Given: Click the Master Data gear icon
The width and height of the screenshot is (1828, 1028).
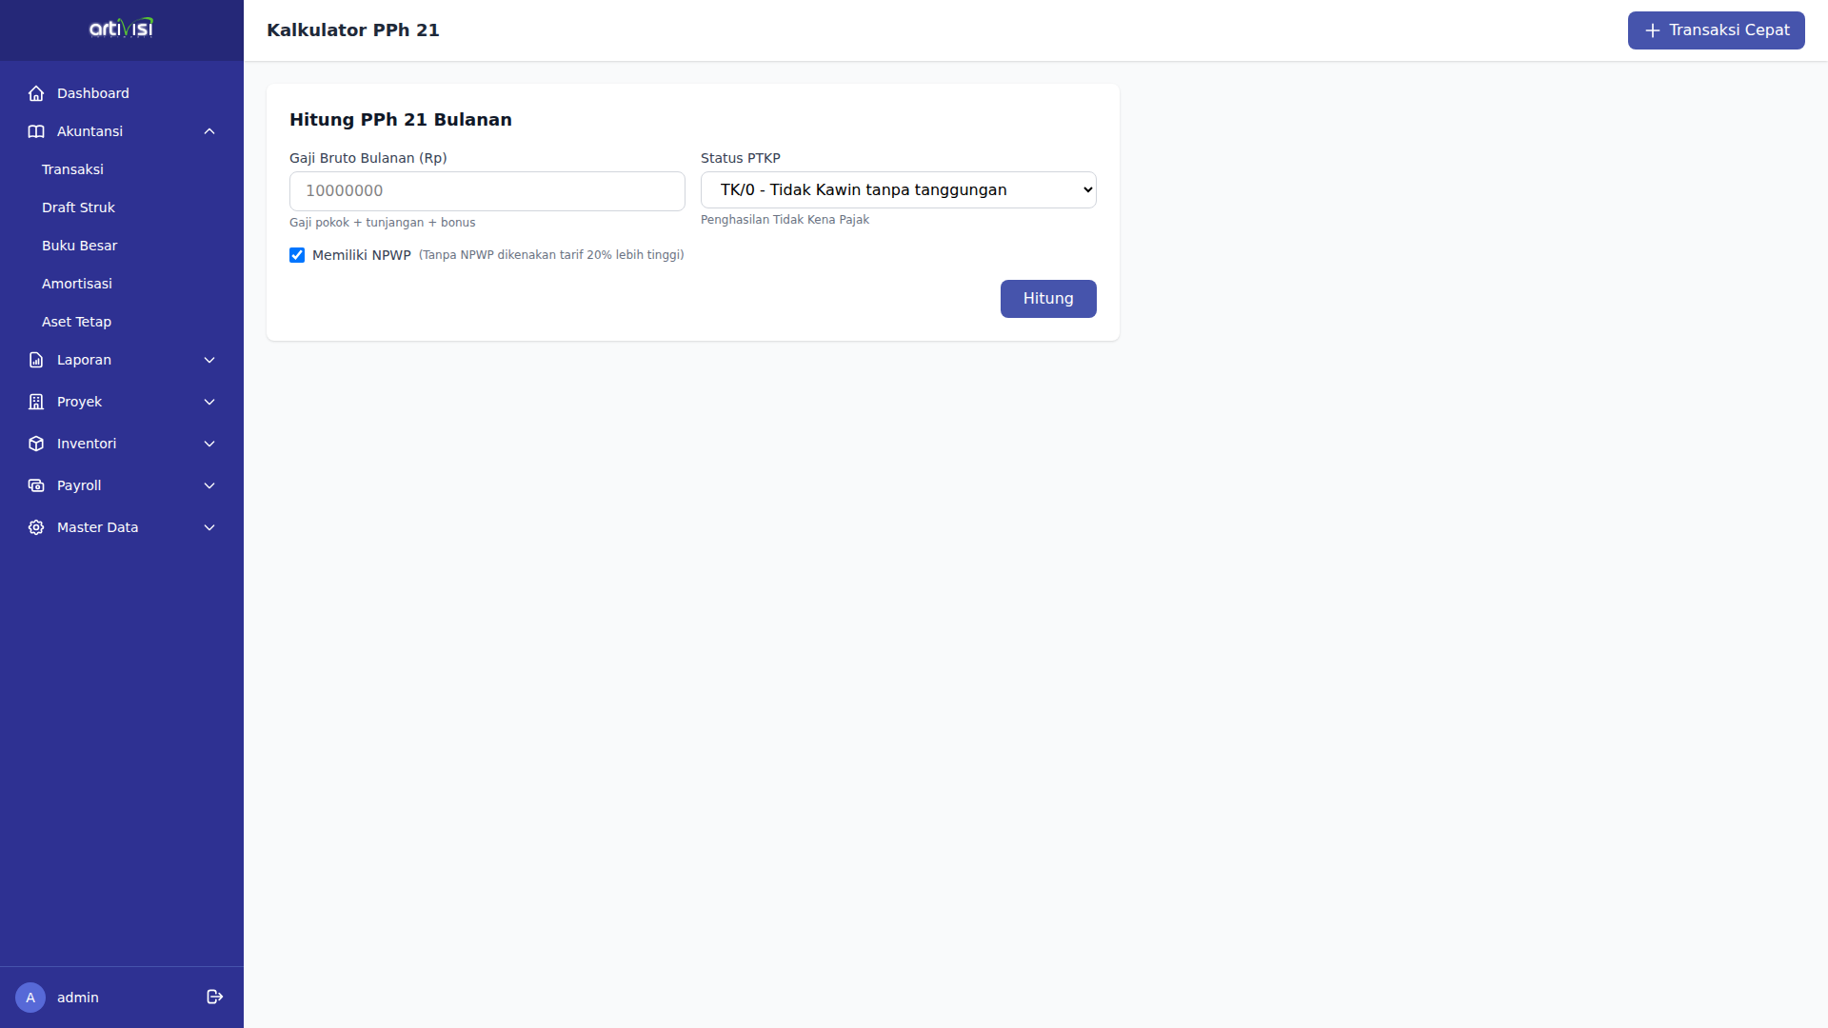Looking at the screenshot, I should 36,527.
